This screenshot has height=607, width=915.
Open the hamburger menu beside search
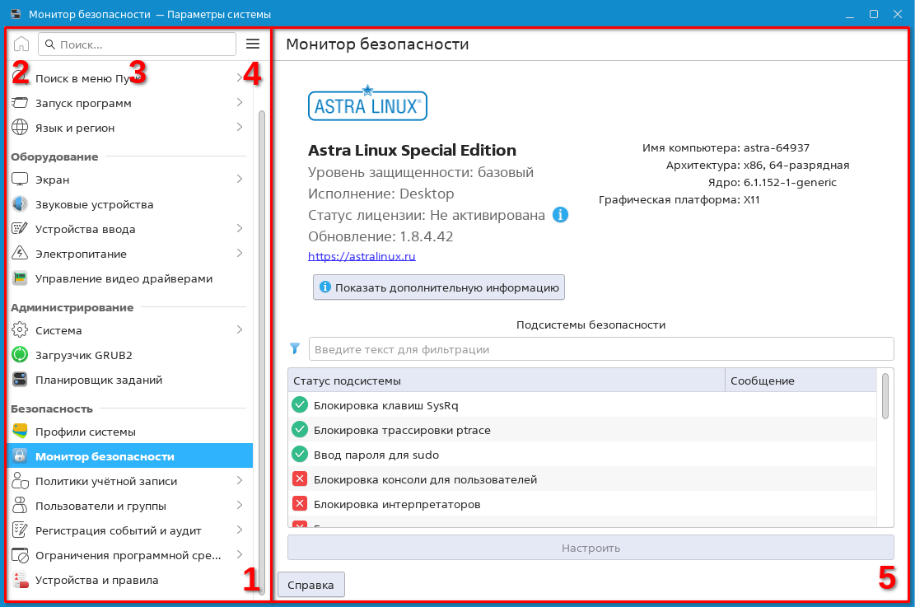tap(253, 44)
